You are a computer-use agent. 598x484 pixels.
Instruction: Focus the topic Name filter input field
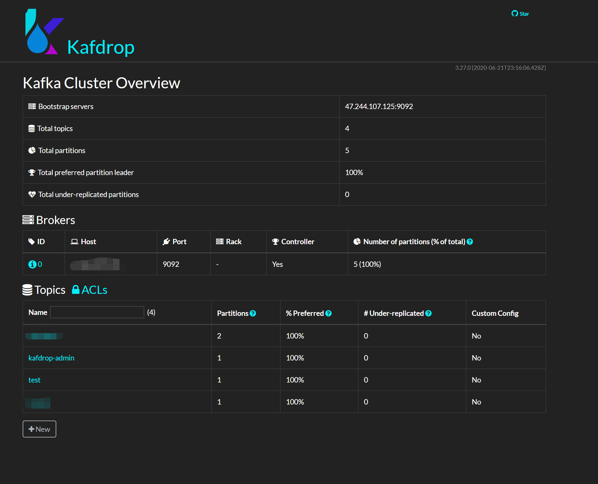[97, 312]
